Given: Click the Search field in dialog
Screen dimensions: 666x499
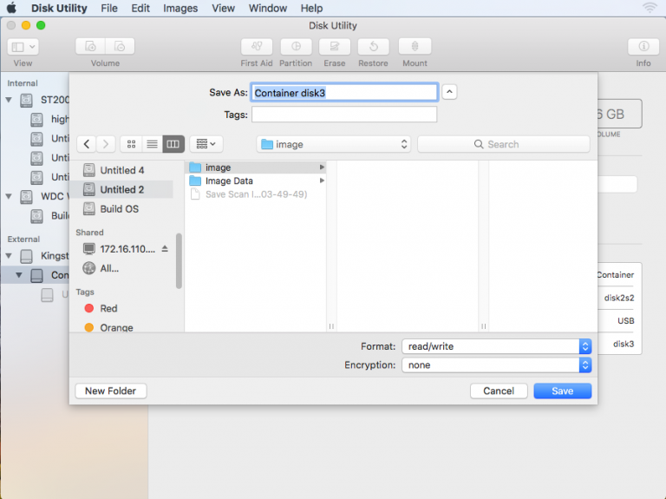Looking at the screenshot, I should 504,144.
